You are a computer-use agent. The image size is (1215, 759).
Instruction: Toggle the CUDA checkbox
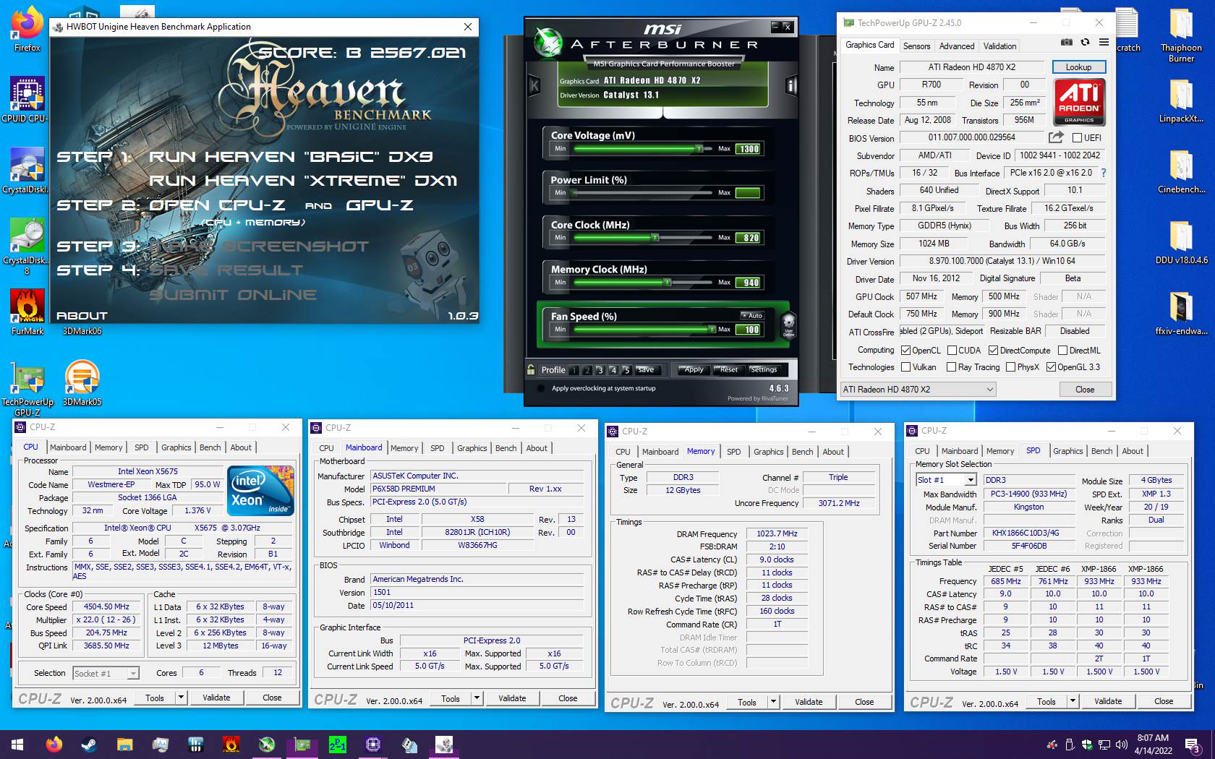point(951,350)
